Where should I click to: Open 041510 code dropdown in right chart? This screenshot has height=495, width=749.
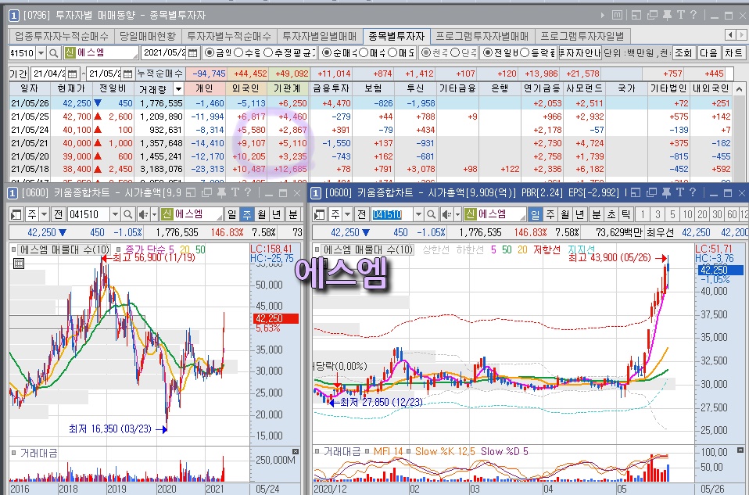tap(418, 214)
